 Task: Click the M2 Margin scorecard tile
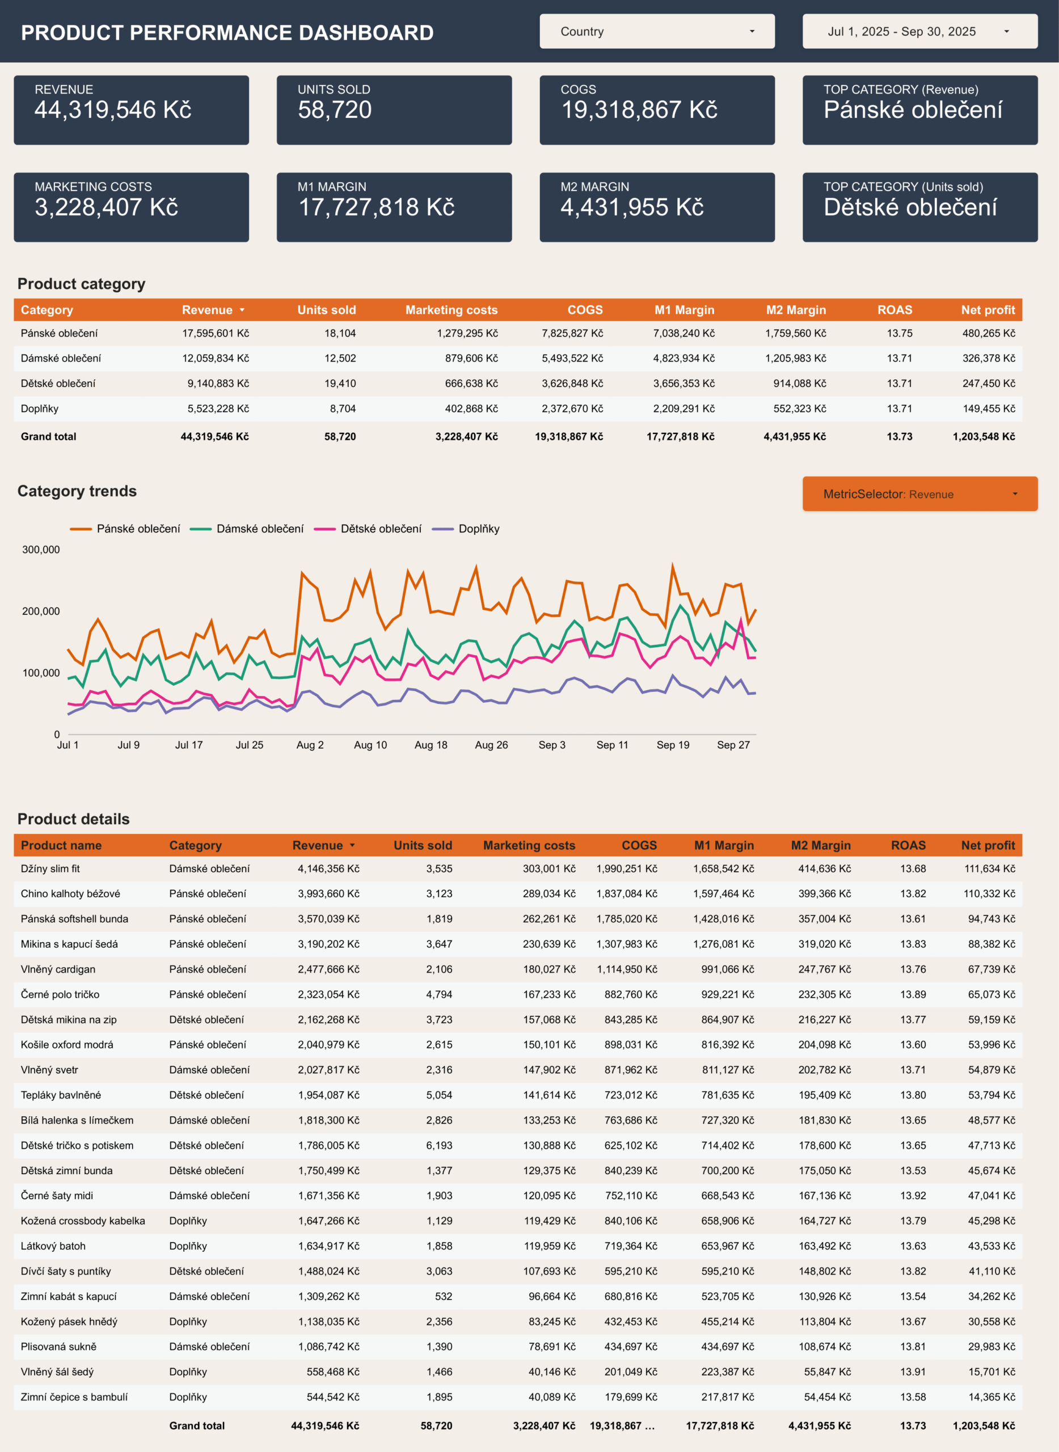[x=656, y=207]
